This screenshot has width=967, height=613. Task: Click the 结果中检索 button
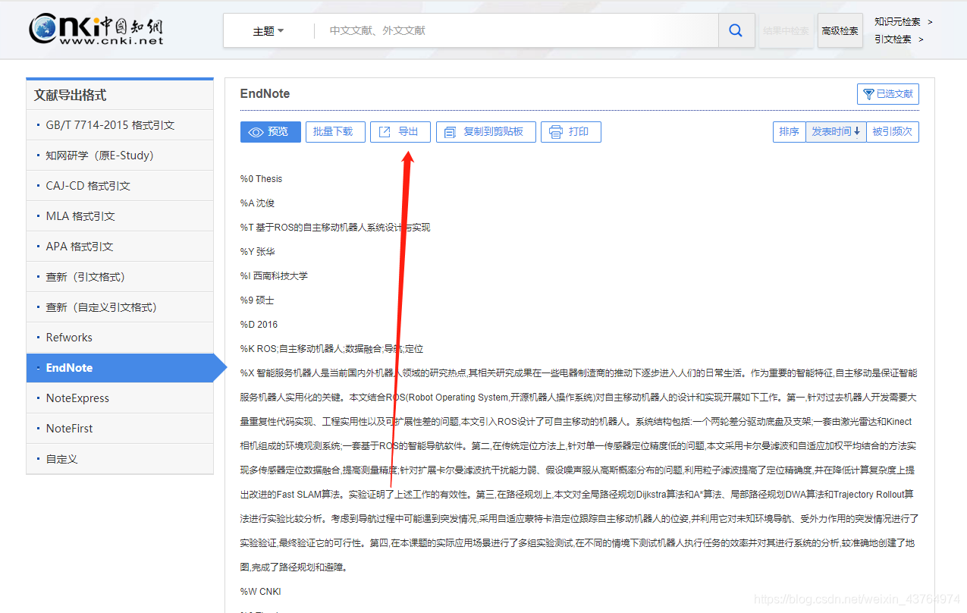tap(786, 30)
